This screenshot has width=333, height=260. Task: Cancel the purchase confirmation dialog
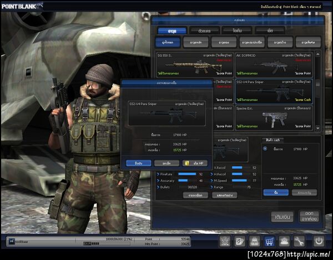pyautogui.click(x=167, y=163)
